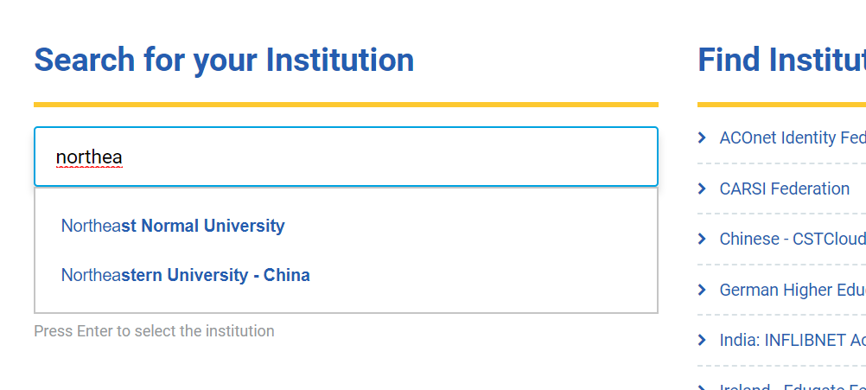Expand the ACOnet Identity Federation chevron
This screenshot has height=390, width=866.
coord(703,138)
